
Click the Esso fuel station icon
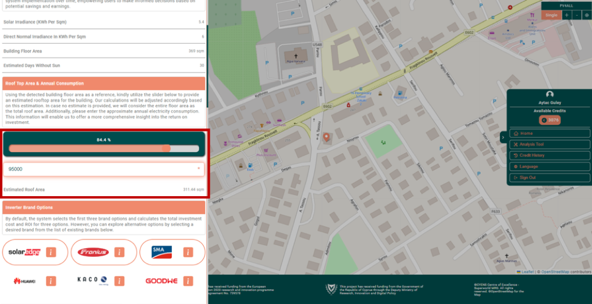pos(249,166)
